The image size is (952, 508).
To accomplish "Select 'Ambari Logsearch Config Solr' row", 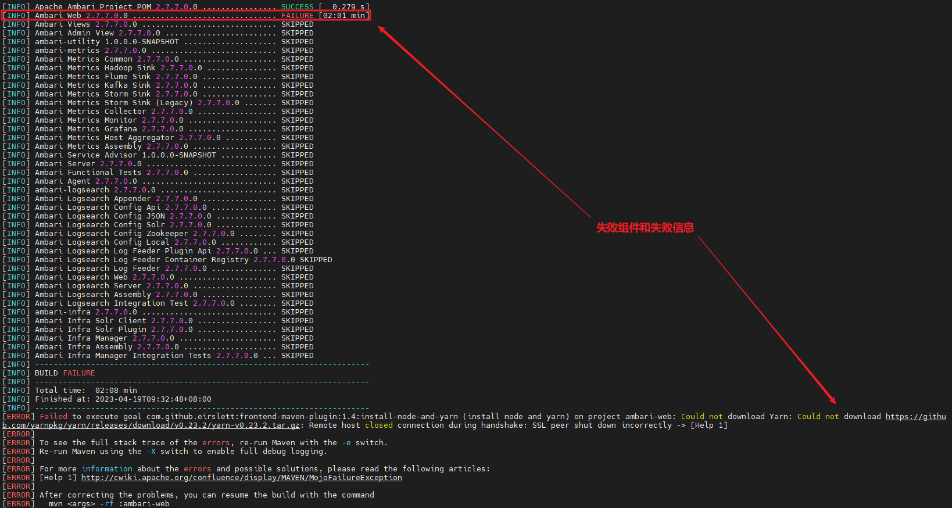I will click(158, 225).
